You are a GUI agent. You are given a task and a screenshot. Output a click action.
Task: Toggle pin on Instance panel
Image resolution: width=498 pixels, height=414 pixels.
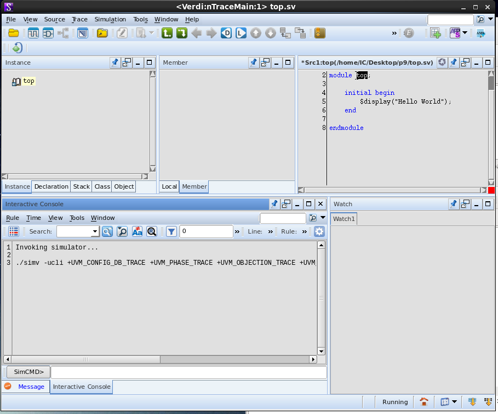pyautogui.click(x=115, y=63)
